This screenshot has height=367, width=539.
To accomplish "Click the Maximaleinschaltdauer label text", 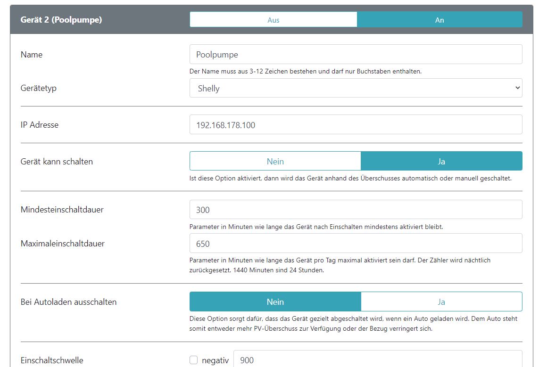I will (63, 244).
